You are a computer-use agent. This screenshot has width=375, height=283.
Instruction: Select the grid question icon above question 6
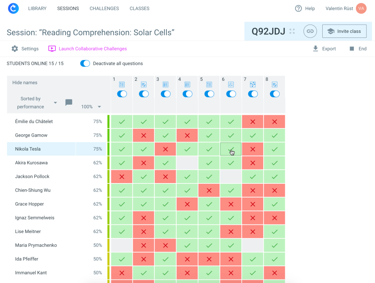231,84
